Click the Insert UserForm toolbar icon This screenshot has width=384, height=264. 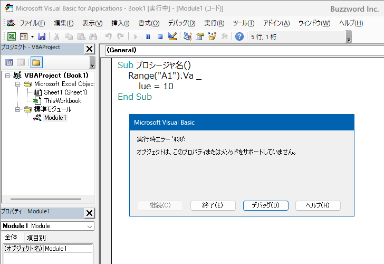pos(24,36)
